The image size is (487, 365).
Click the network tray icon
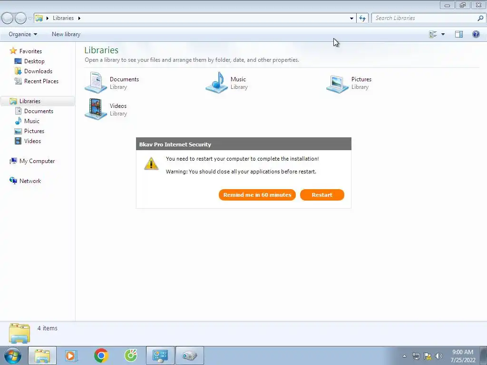coord(416,356)
